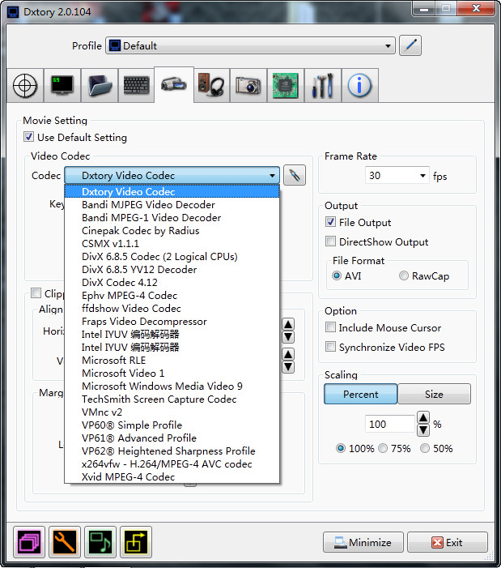Decrease scaling percent with down arrow

(x=423, y=430)
